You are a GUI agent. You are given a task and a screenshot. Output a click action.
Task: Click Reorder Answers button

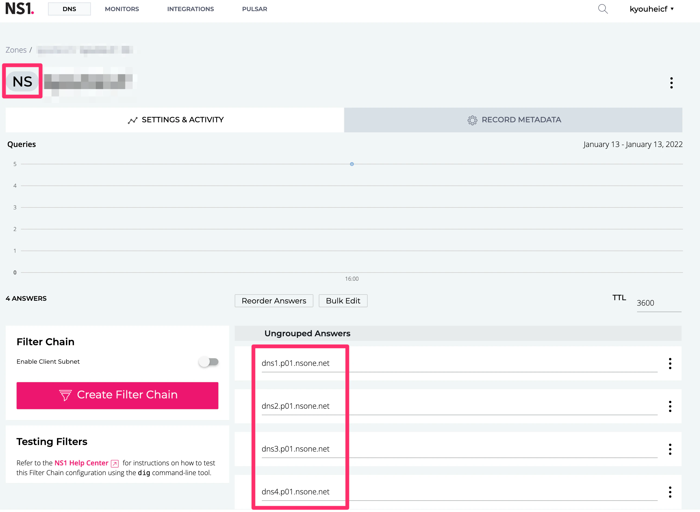tap(274, 301)
